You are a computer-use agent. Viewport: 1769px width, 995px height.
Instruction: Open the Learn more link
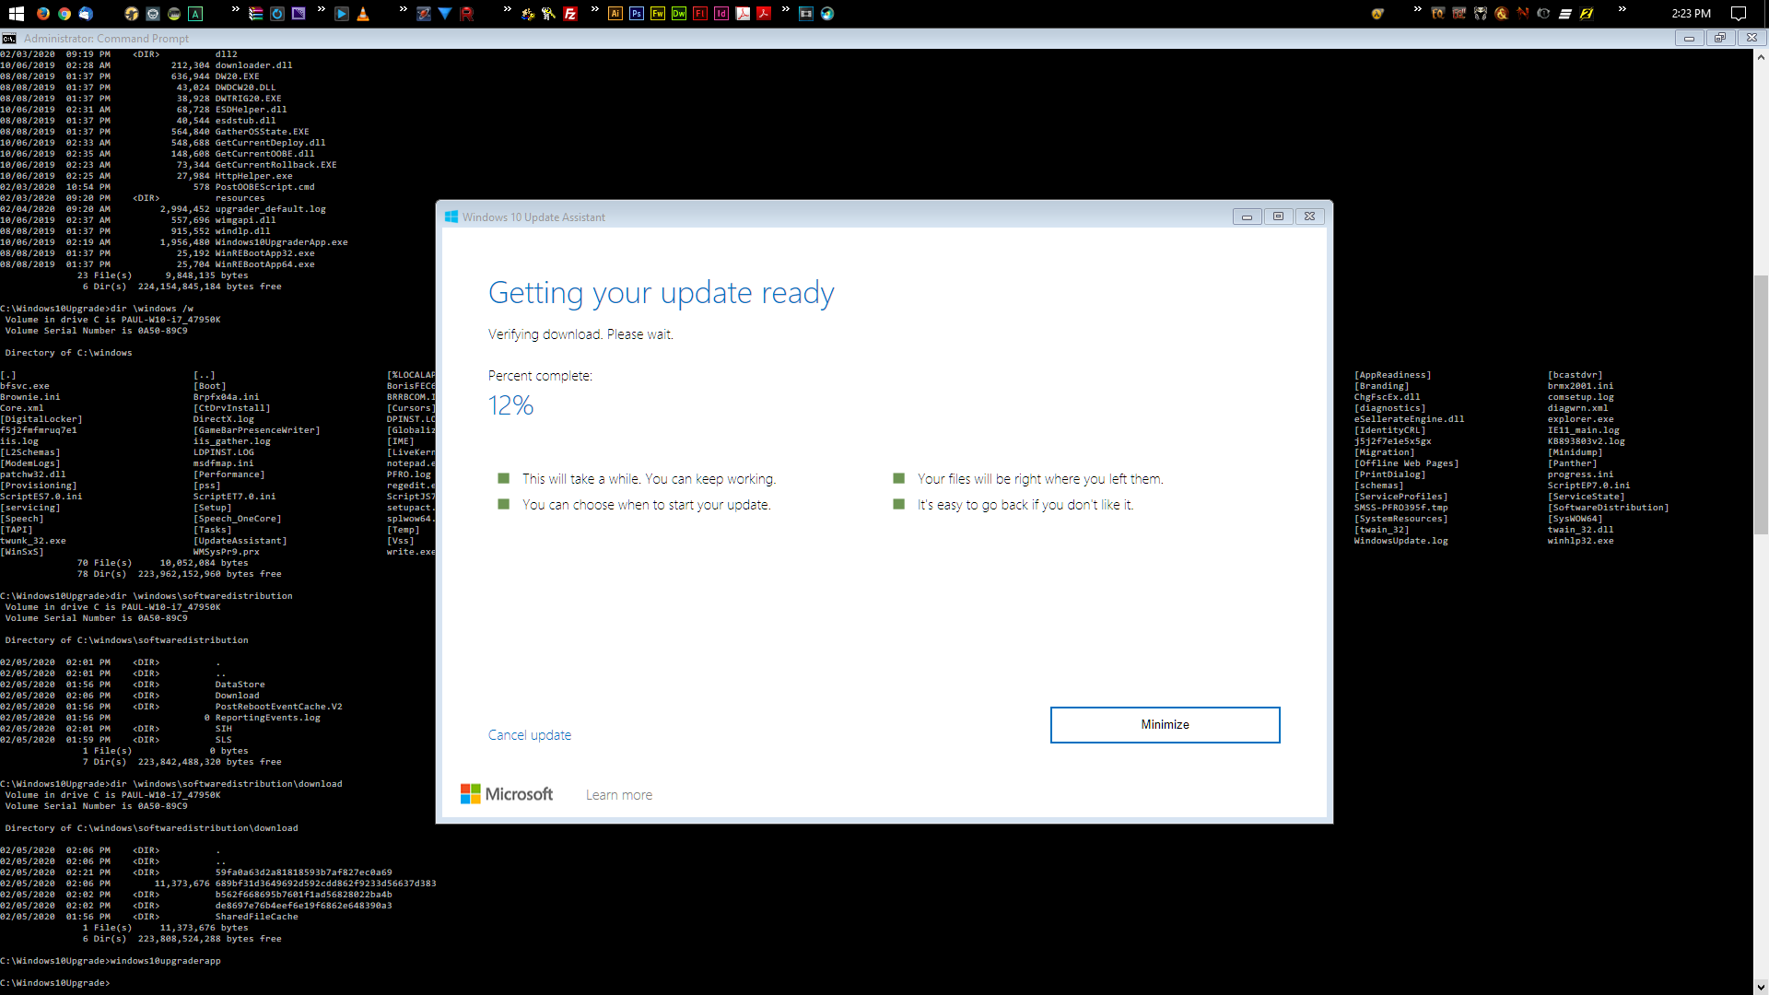click(619, 795)
